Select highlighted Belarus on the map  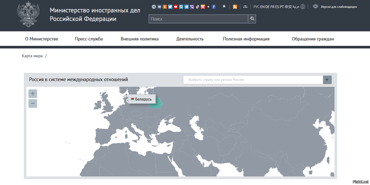(x=157, y=105)
